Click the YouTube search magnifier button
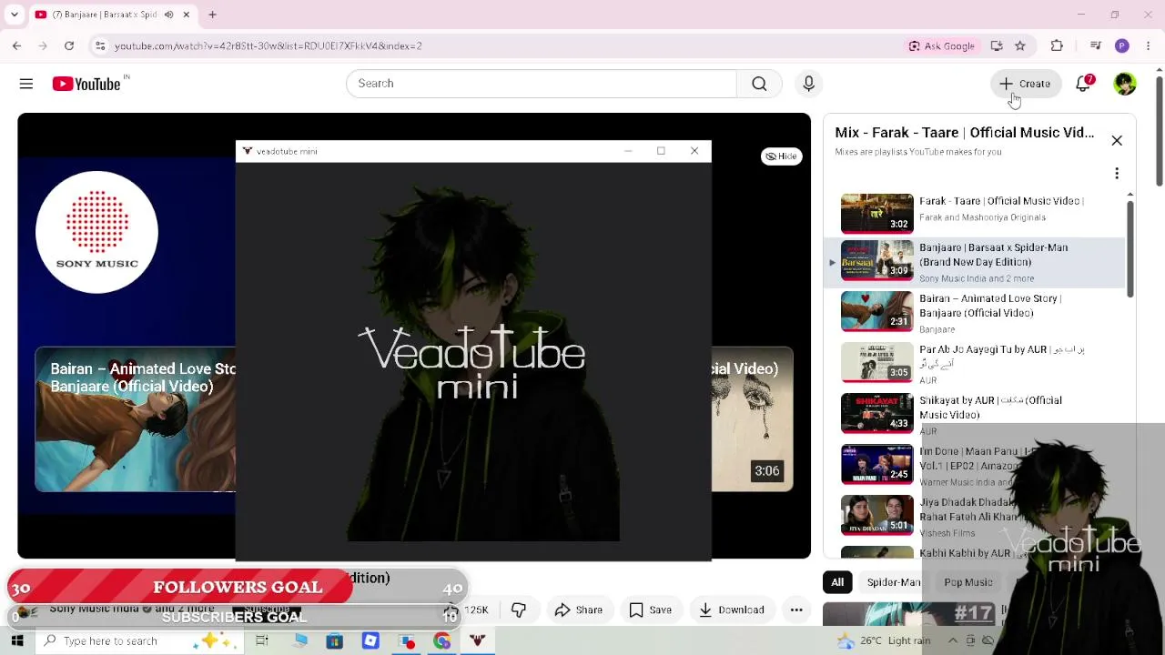The height and width of the screenshot is (655, 1165). tap(759, 84)
